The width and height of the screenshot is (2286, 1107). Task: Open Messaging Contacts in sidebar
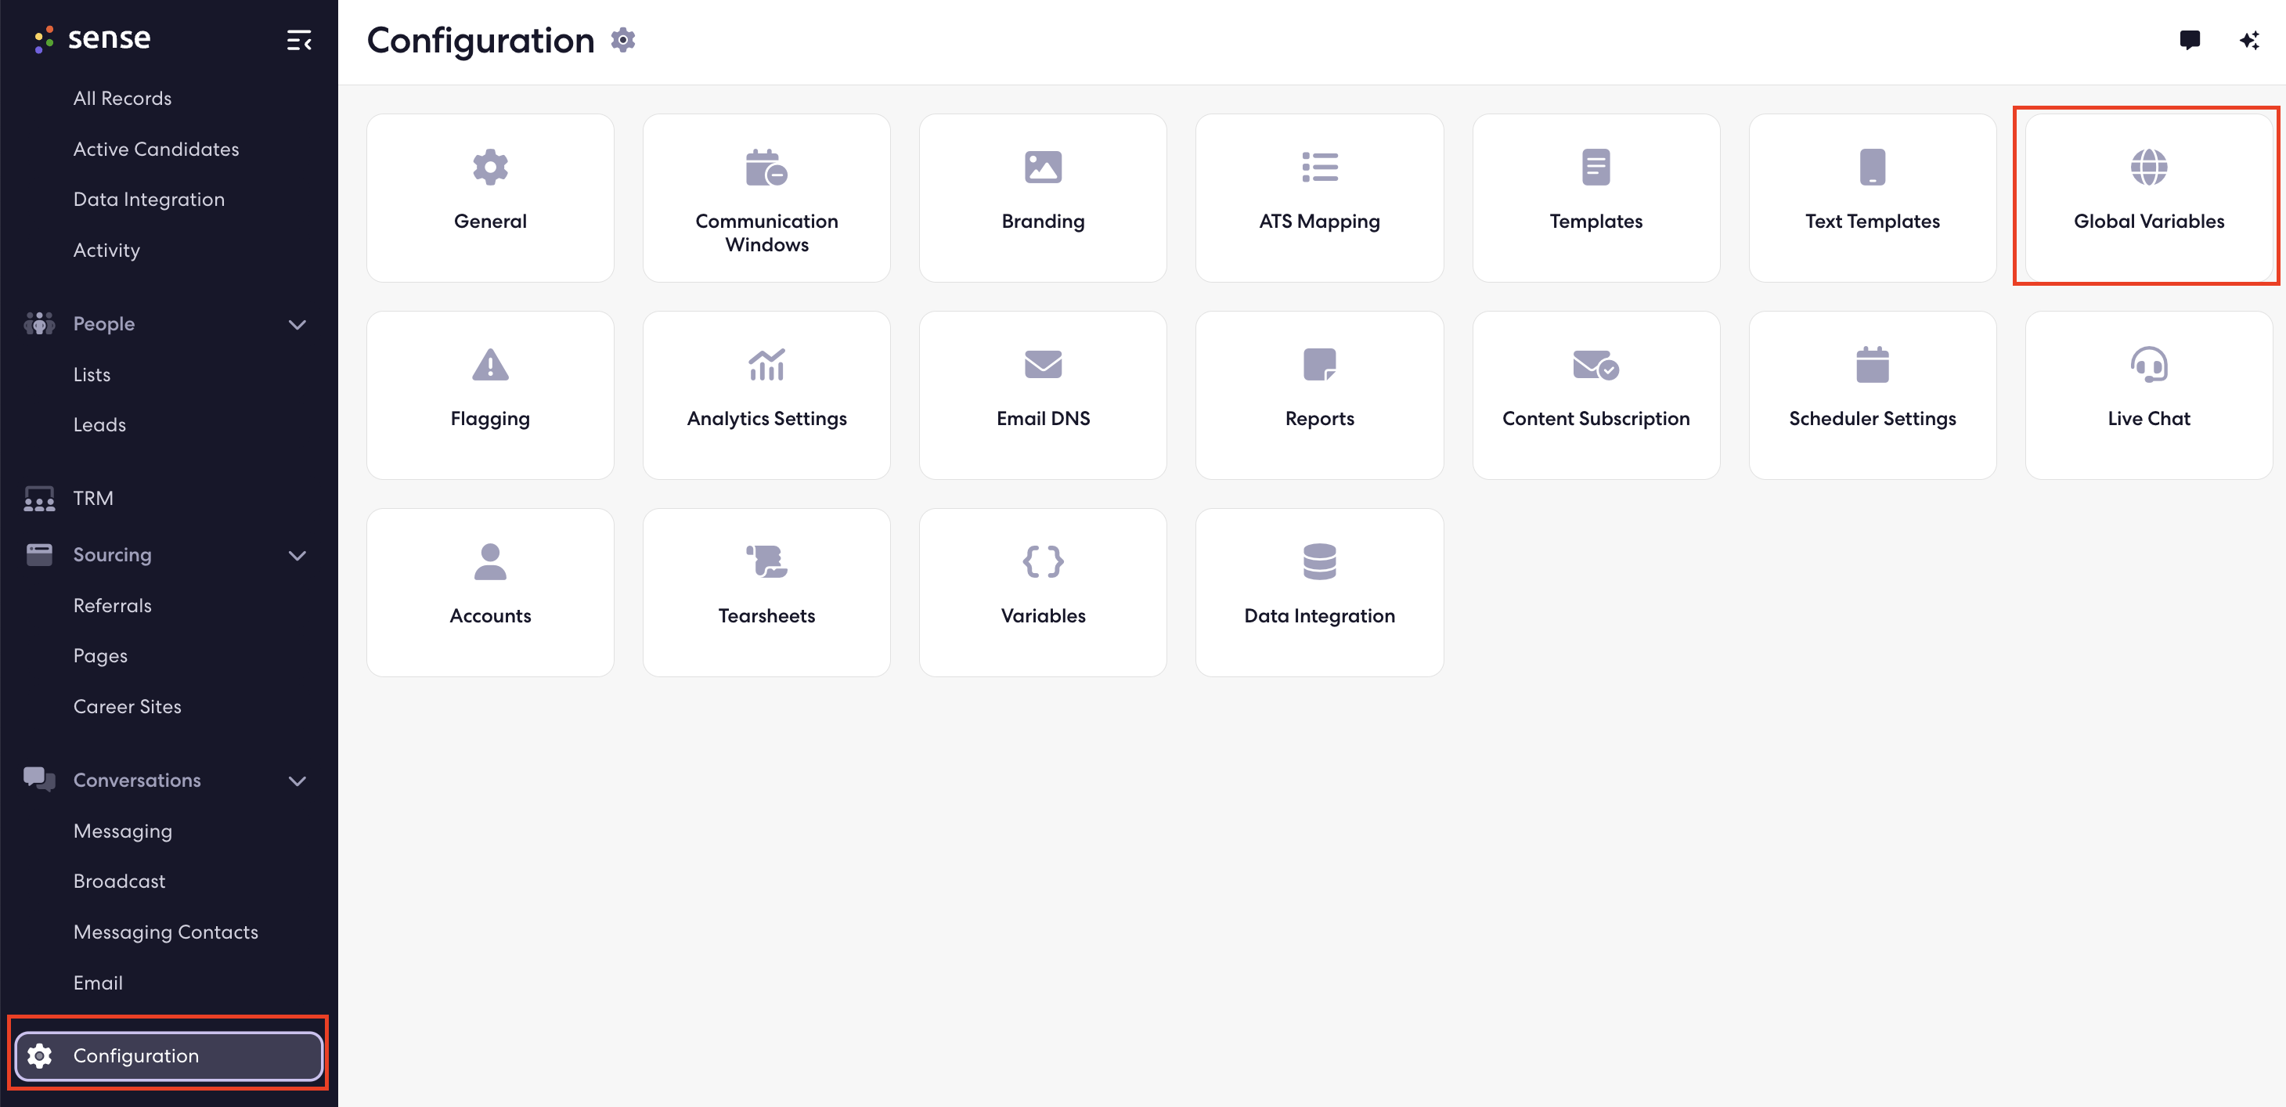[x=166, y=932]
